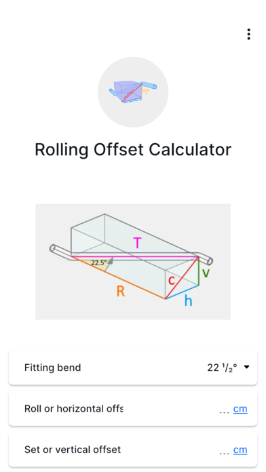Expand the Fitting bend dropdown arrow

(247, 367)
